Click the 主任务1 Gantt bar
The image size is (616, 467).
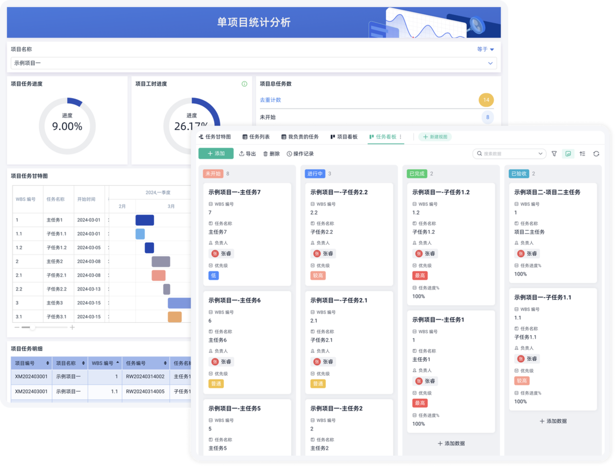coord(145,220)
